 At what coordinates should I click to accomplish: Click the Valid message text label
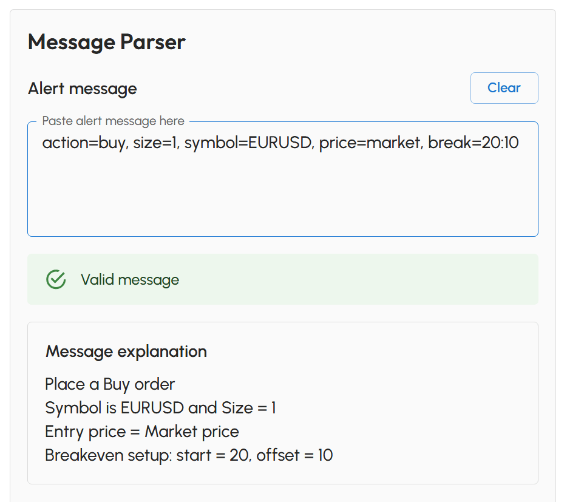[130, 280]
